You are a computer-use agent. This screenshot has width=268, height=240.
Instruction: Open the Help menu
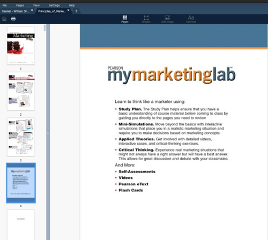72,5
